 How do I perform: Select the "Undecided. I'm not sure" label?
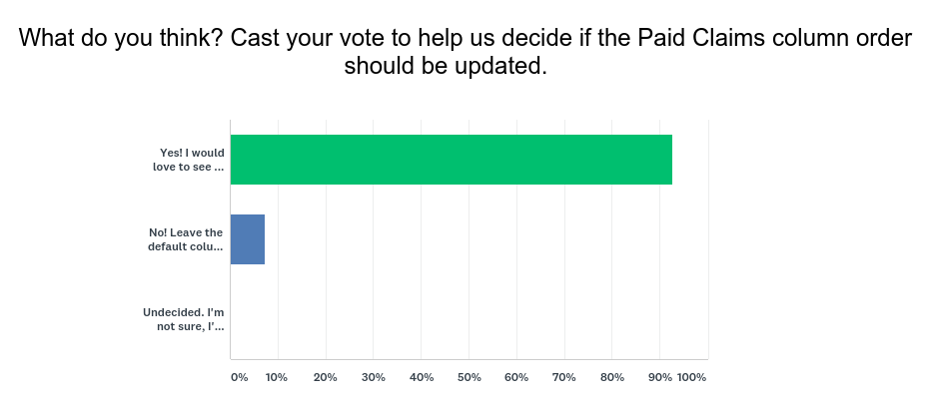pyautogui.click(x=183, y=319)
